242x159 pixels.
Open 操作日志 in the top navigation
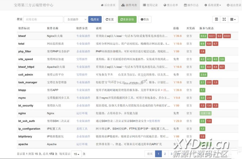pyautogui.click(x=191, y=5)
